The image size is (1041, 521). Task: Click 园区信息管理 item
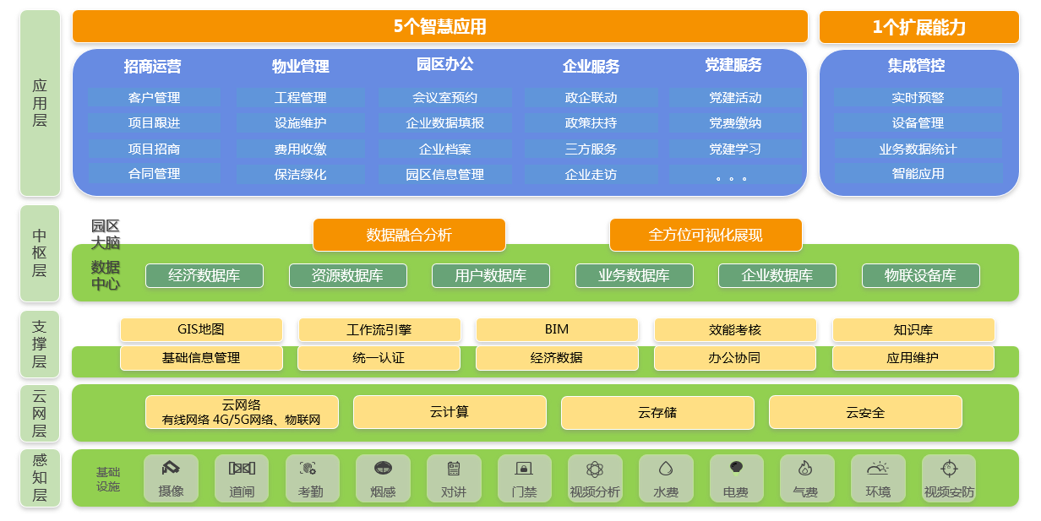(445, 175)
